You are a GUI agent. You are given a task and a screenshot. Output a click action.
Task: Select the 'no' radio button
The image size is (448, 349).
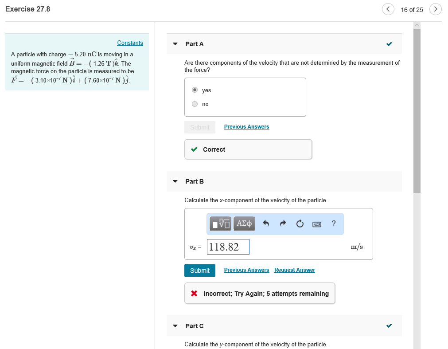(195, 104)
